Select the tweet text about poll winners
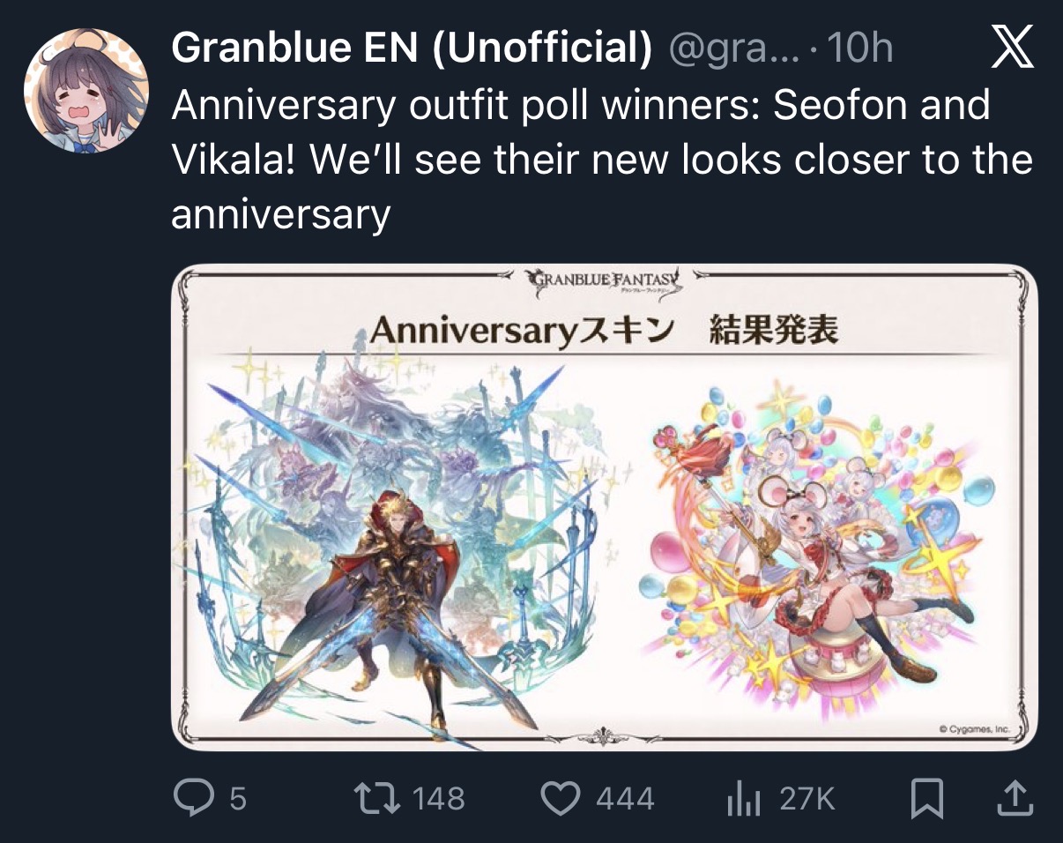Viewport: 1063px width, 843px height. click(602, 160)
